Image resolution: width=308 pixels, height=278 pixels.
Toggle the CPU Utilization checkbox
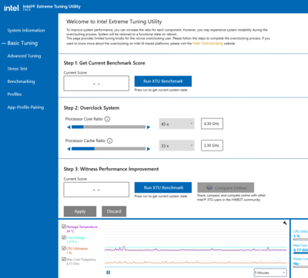click(x=64, y=248)
